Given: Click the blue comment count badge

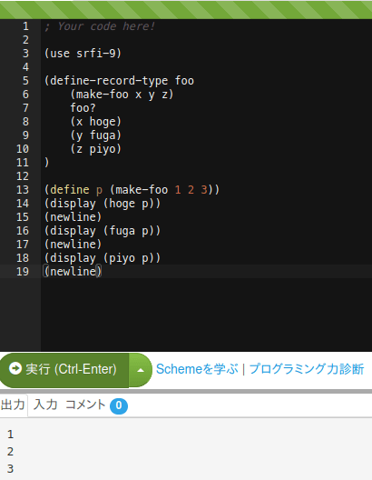Looking at the screenshot, I should 119,405.
